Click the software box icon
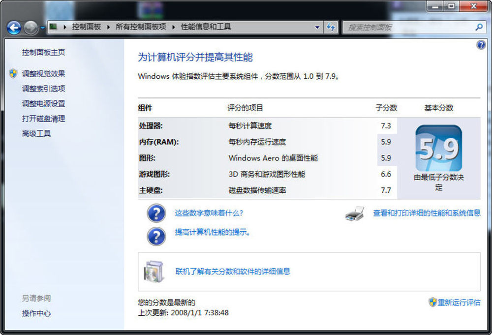492x335 pixels. [x=154, y=272]
